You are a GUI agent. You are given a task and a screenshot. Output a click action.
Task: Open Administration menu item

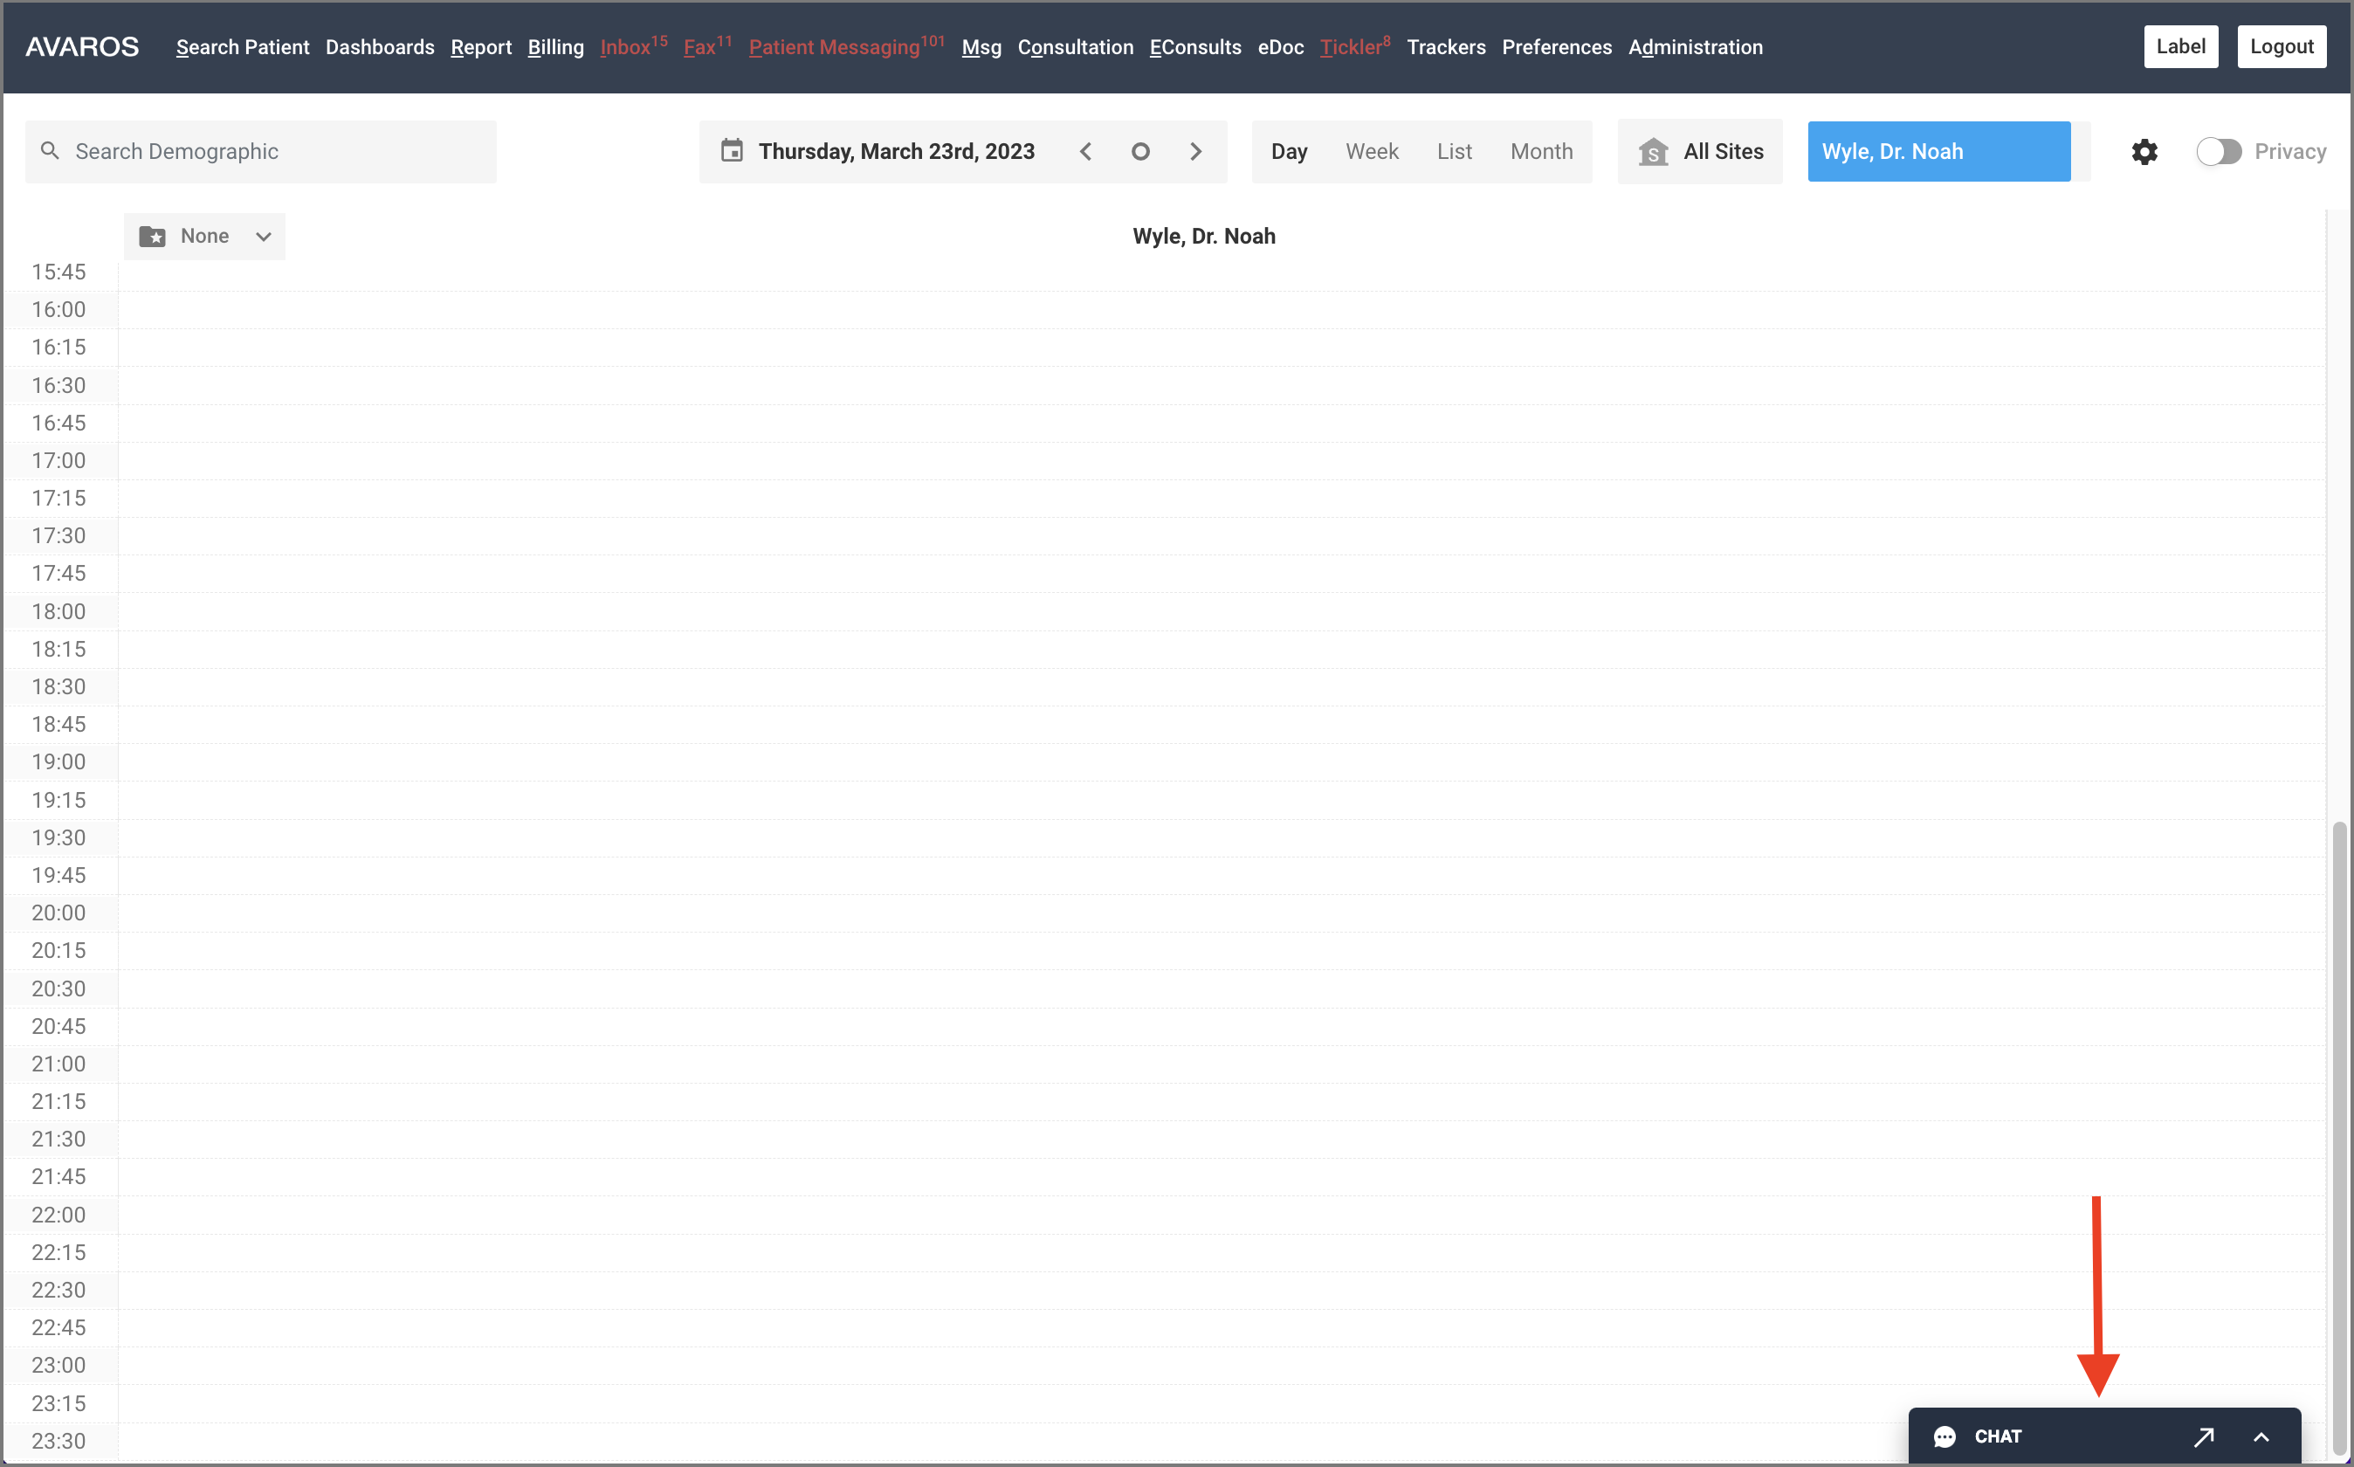coord(1696,46)
